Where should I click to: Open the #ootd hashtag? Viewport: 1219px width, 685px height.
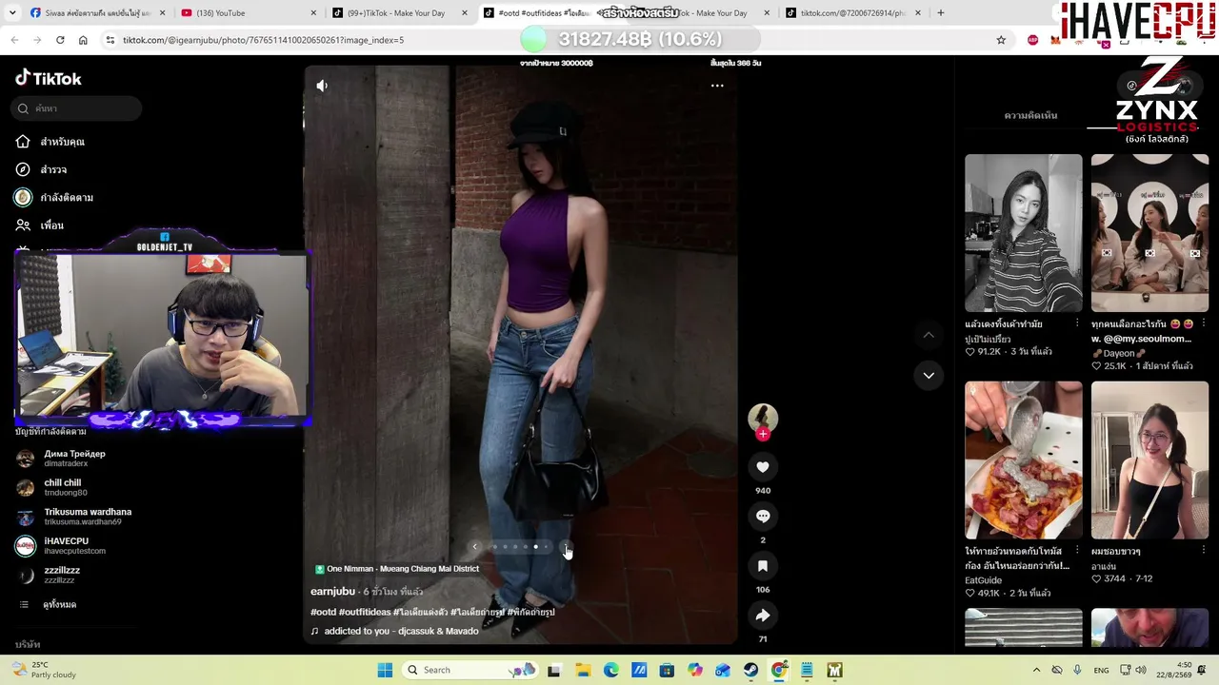(323, 613)
